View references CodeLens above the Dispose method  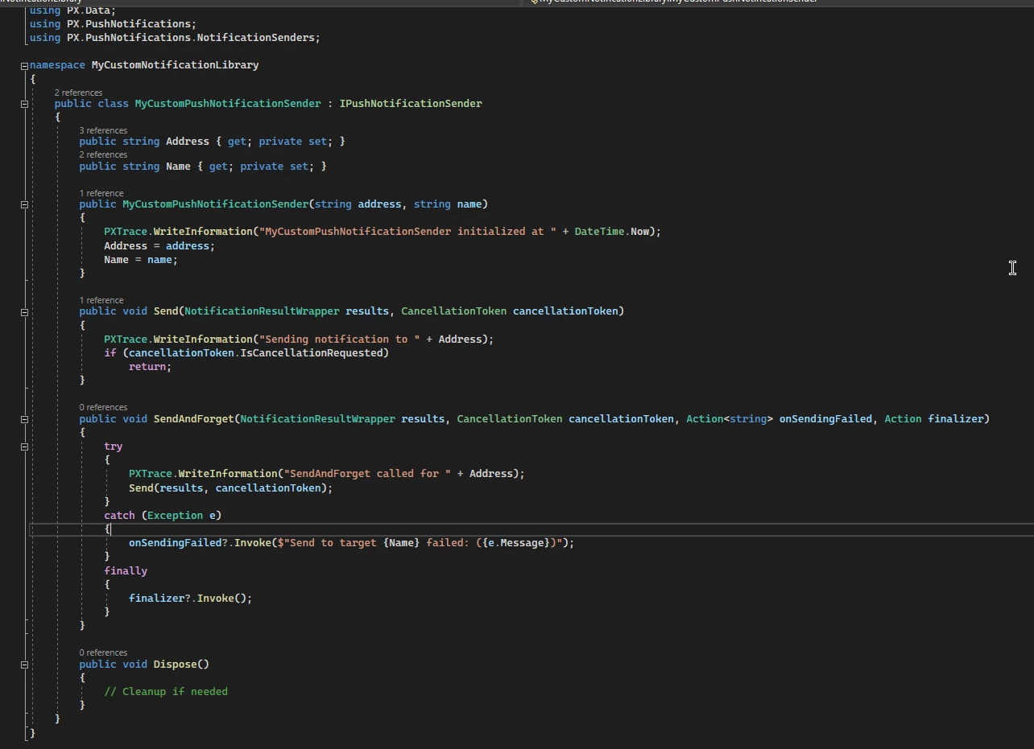click(103, 652)
